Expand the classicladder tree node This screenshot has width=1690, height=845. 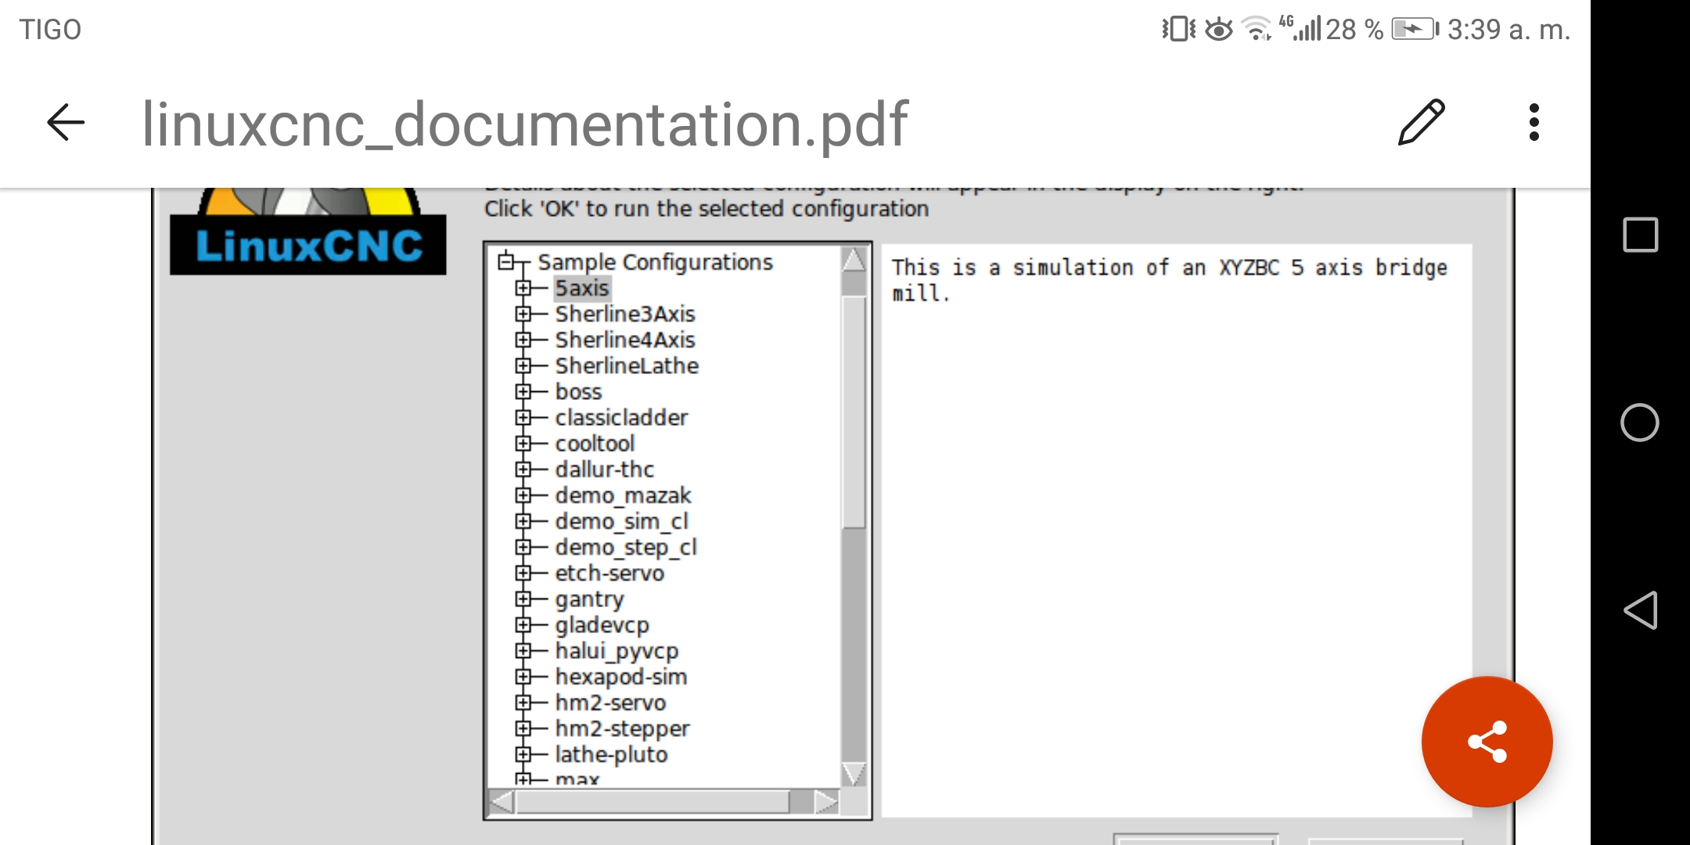point(523,417)
